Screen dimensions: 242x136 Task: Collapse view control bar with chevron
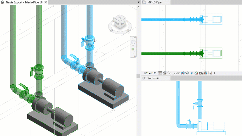214,73
